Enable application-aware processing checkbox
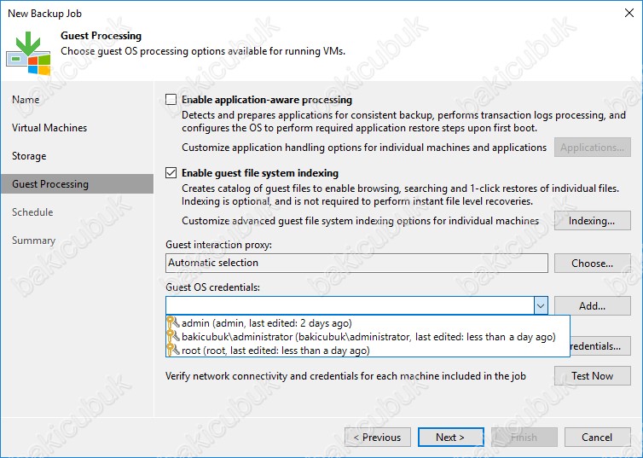 (x=171, y=100)
